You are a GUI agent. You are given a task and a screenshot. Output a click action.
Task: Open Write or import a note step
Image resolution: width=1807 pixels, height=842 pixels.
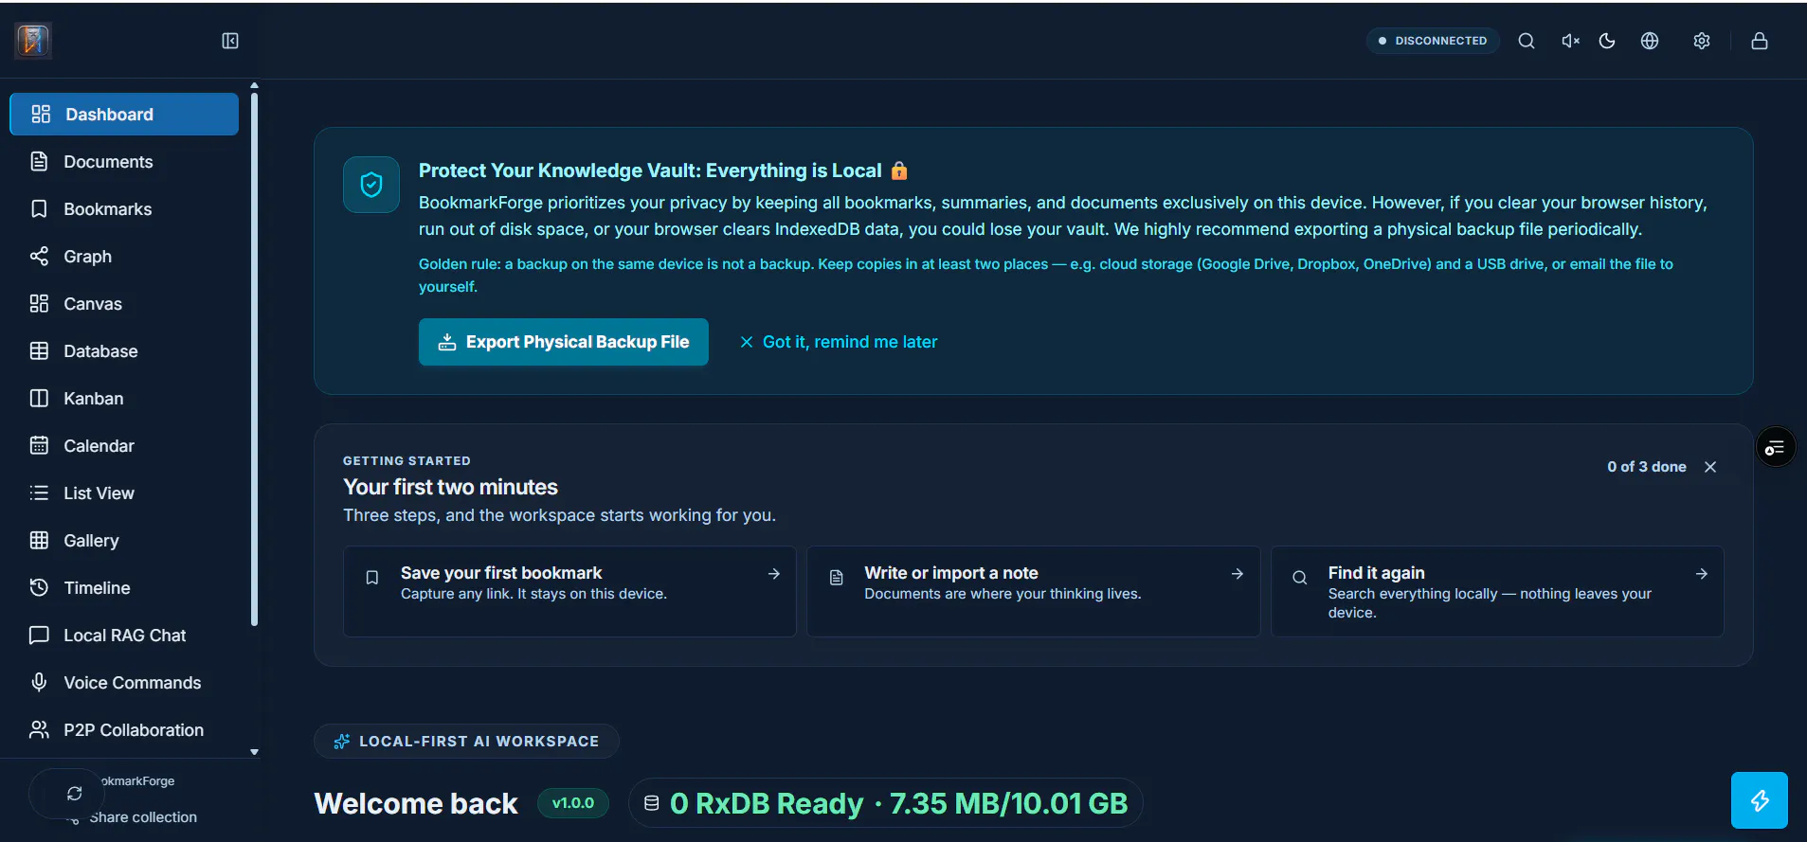click(1033, 591)
